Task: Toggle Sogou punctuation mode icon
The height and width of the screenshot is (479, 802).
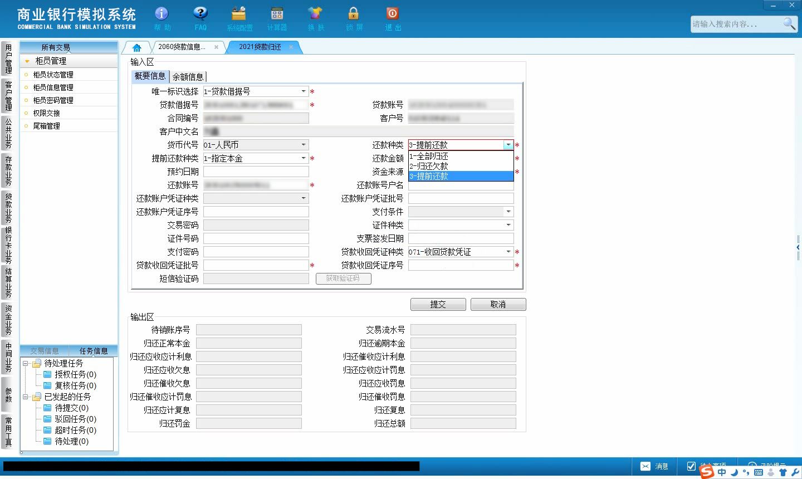Action: (x=746, y=472)
